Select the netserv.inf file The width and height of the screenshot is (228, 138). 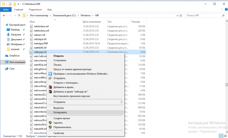coord(40,35)
